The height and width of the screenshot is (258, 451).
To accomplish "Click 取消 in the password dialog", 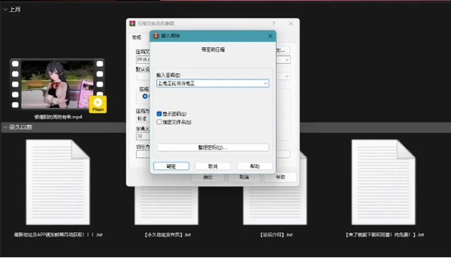I will click(212, 166).
